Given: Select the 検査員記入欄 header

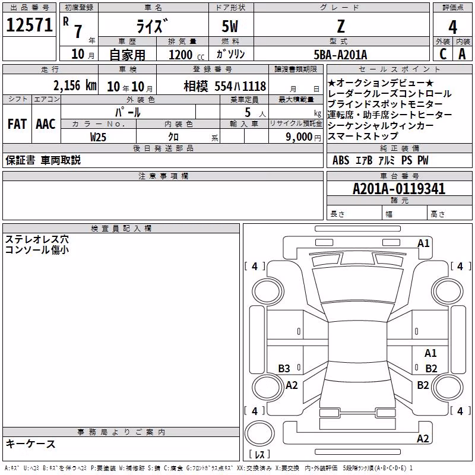Looking at the screenshot, I should coord(121,229).
